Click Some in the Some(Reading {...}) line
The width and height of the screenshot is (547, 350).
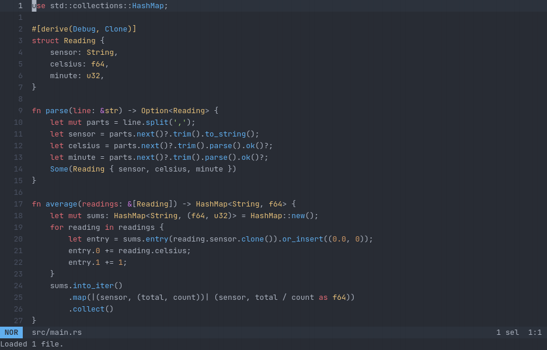click(x=59, y=169)
